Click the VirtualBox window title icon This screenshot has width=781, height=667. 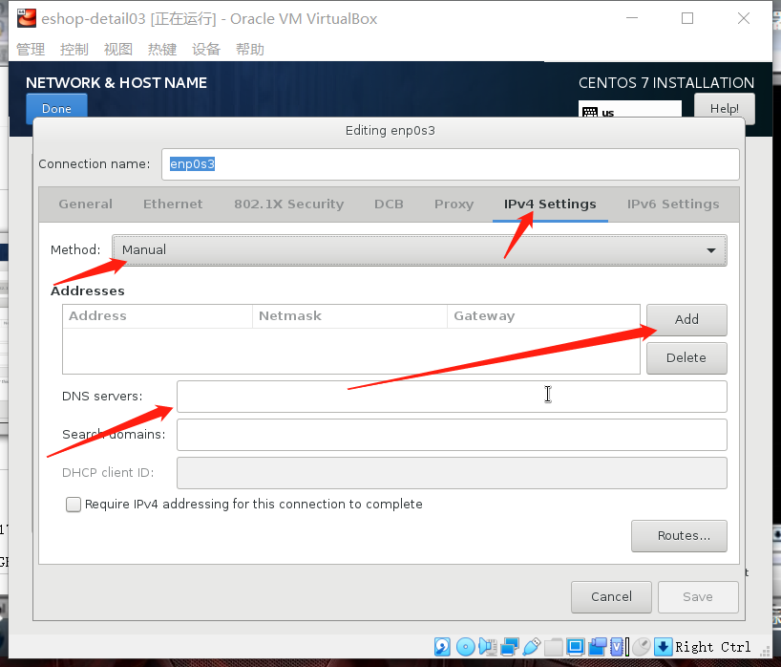27,18
